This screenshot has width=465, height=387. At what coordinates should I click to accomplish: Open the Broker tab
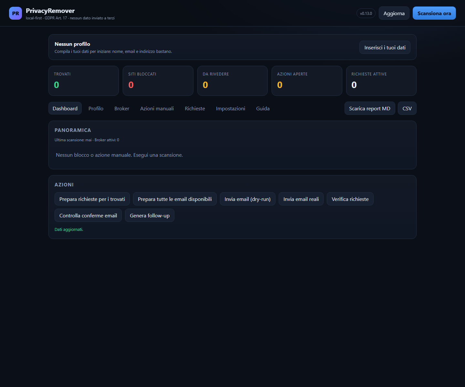point(122,108)
